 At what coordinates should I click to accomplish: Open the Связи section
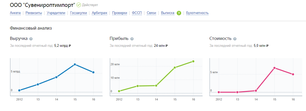(152, 13)
